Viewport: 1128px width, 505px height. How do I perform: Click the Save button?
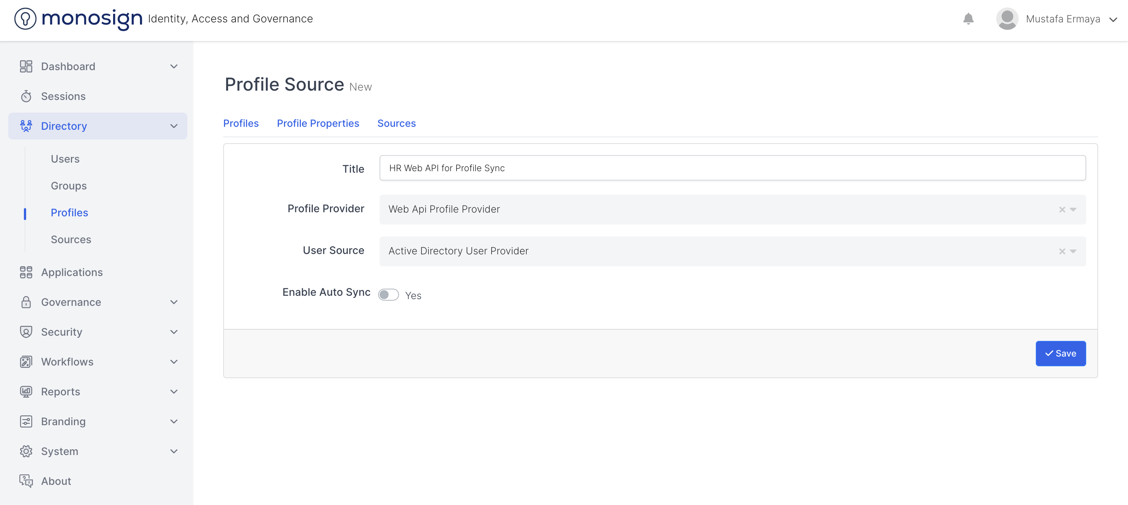tap(1060, 353)
